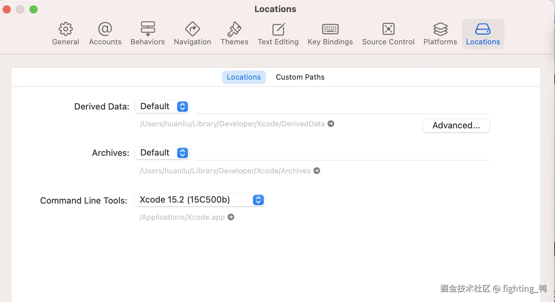
Task: Click the Advanced... button
Action: click(456, 126)
